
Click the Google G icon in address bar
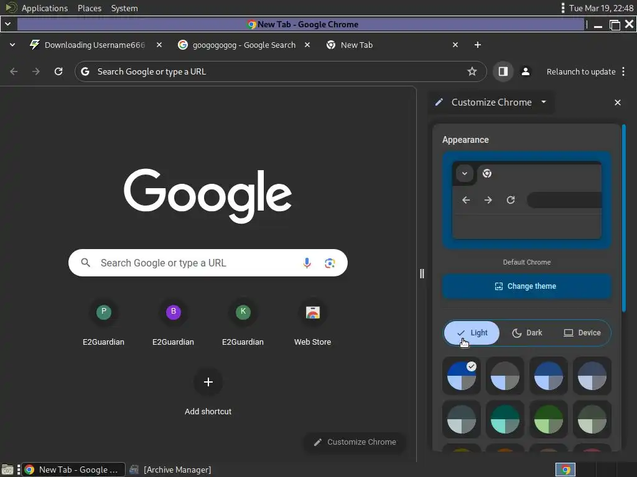tap(85, 72)
